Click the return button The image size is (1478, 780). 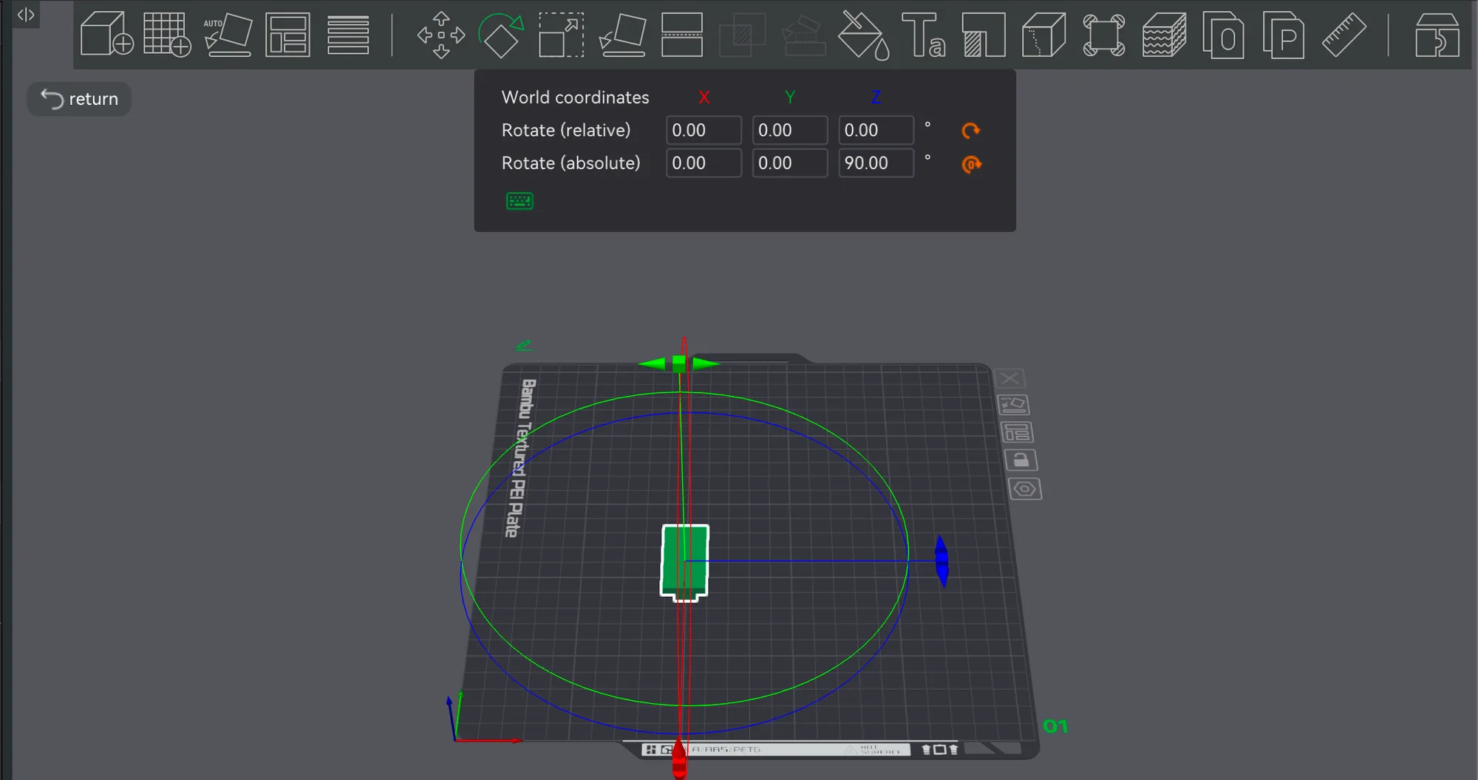coord(80,99)
